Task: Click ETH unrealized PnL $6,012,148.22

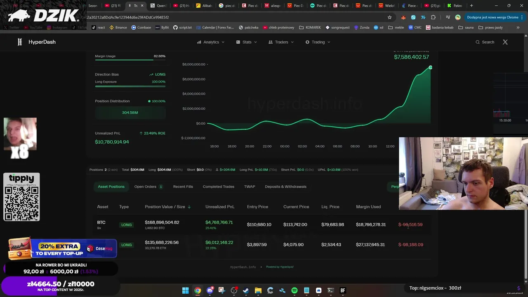Action: [219, 243]
